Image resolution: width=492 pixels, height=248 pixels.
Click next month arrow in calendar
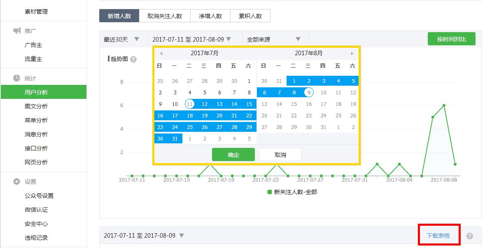[352, 53]
